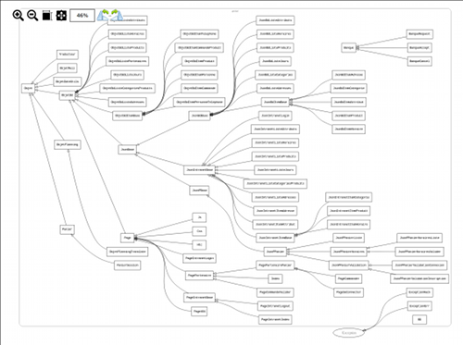Image resolution: width=463 pixels, height=345 pixels.
Task: Select the ObjetBd node
Action: pyautogui.click(x=67, y=95)
